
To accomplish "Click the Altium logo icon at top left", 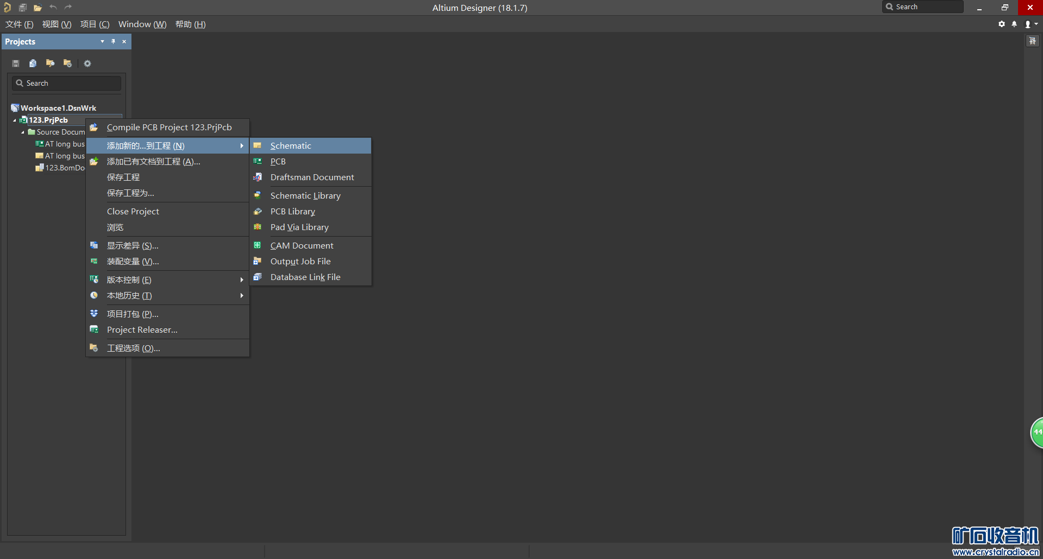I will (7, 8).
